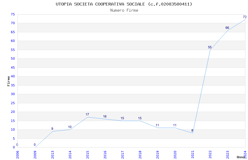Viewport: 248px width, 160px height.
Task: Click y-axis tick value 70
Action: (13, 23)
